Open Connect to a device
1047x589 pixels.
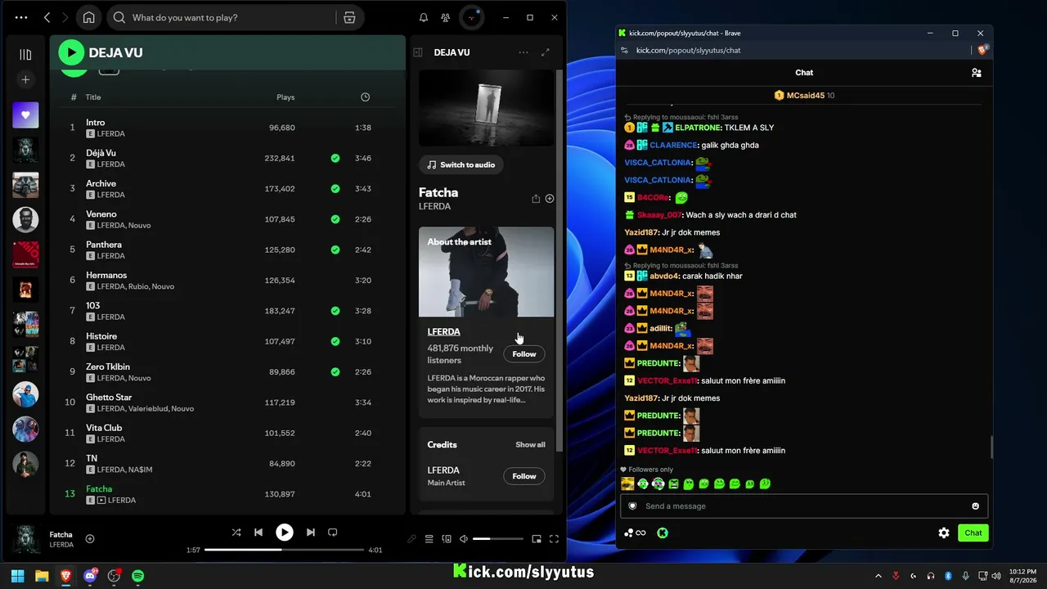[447, 539]
